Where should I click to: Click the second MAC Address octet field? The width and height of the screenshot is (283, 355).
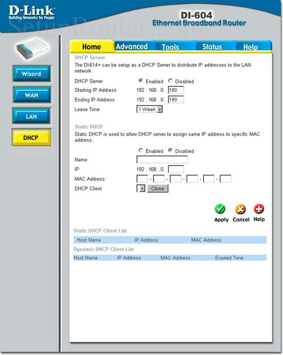coord(159,179)
